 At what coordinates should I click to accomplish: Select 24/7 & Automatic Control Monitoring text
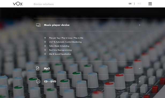[65, 42]
